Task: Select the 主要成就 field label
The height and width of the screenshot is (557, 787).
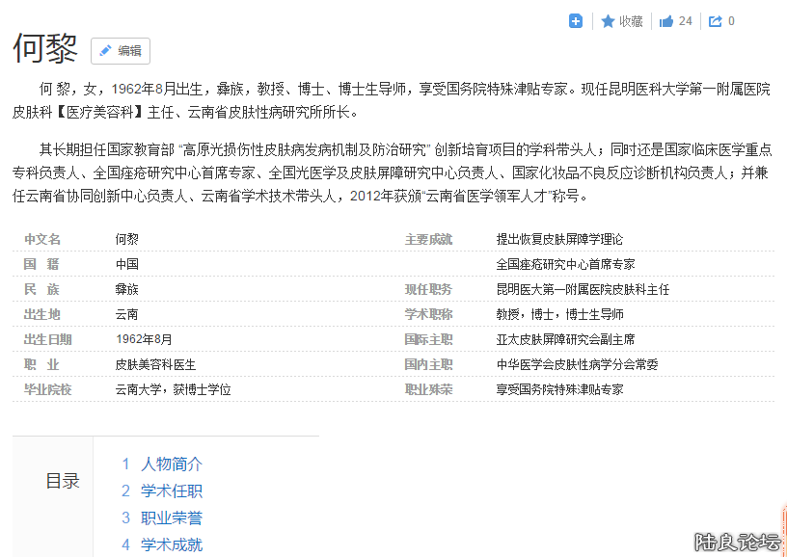Action: [x=428, y=239]
